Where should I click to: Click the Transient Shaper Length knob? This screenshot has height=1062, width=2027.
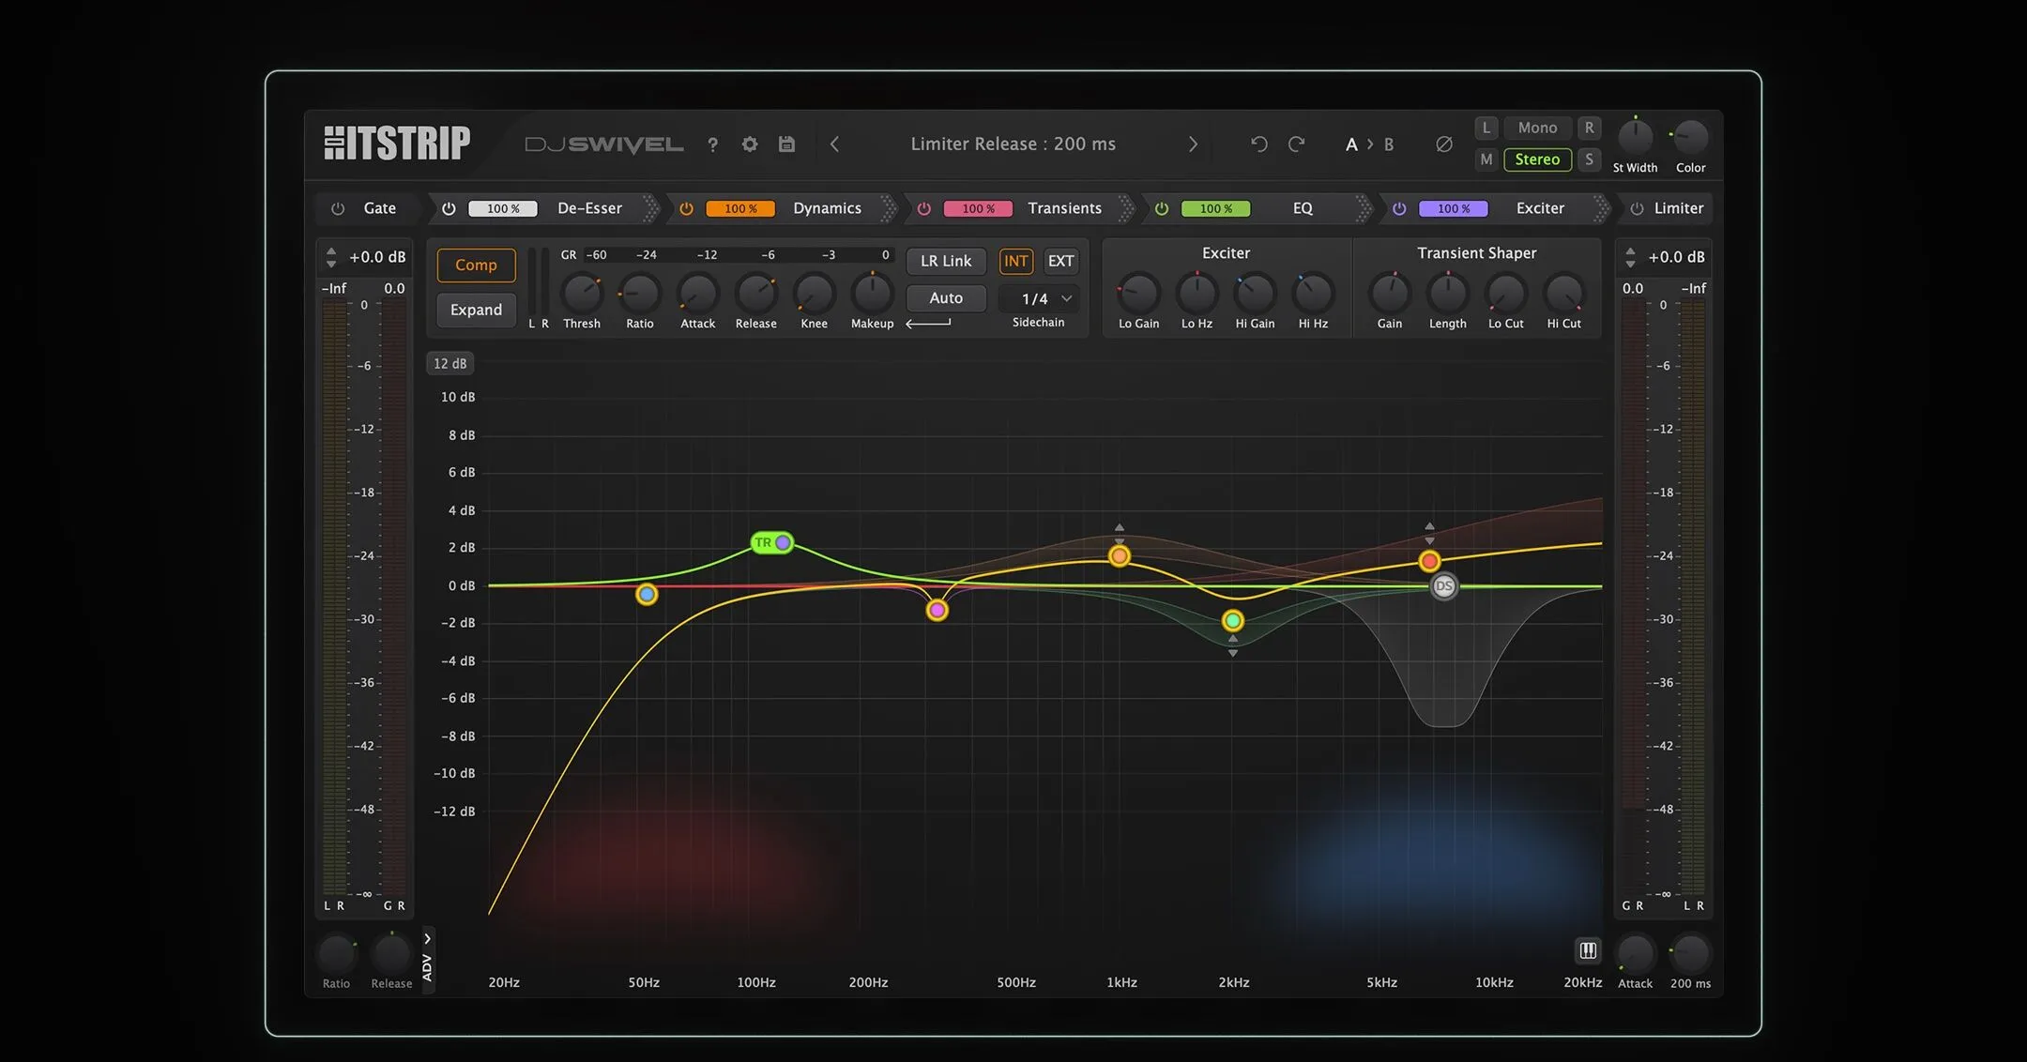(1447, 294)
